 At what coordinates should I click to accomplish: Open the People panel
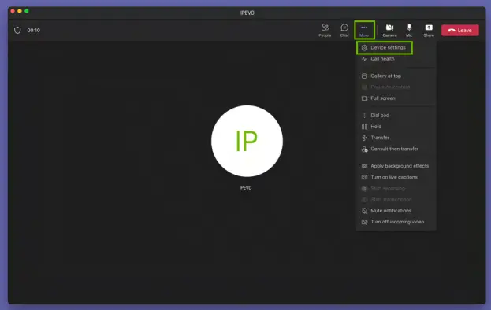(325, 31)
